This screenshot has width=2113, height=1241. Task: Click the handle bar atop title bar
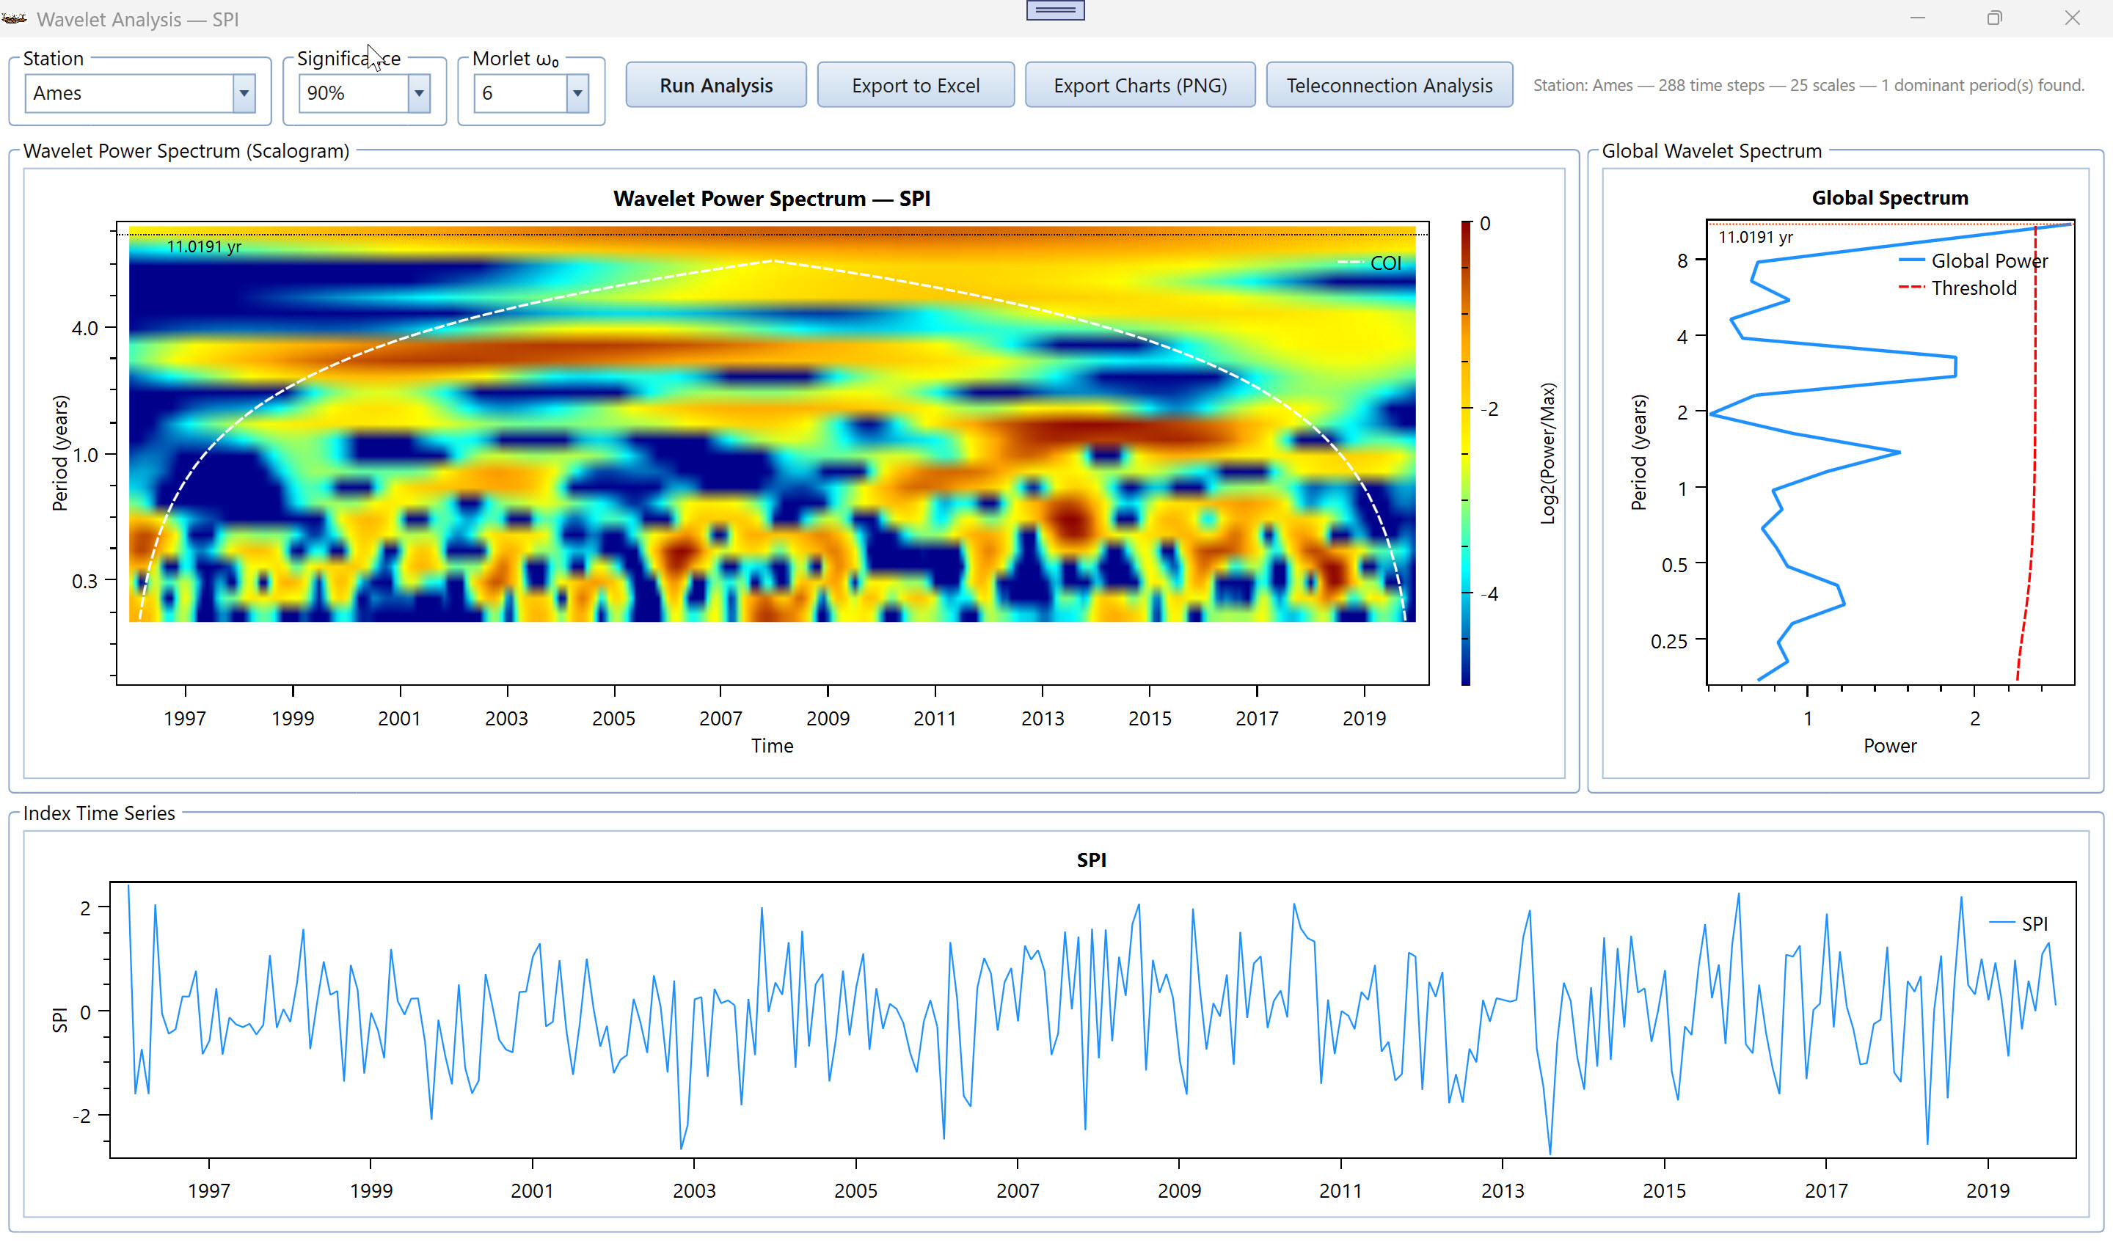point(1055,10)
